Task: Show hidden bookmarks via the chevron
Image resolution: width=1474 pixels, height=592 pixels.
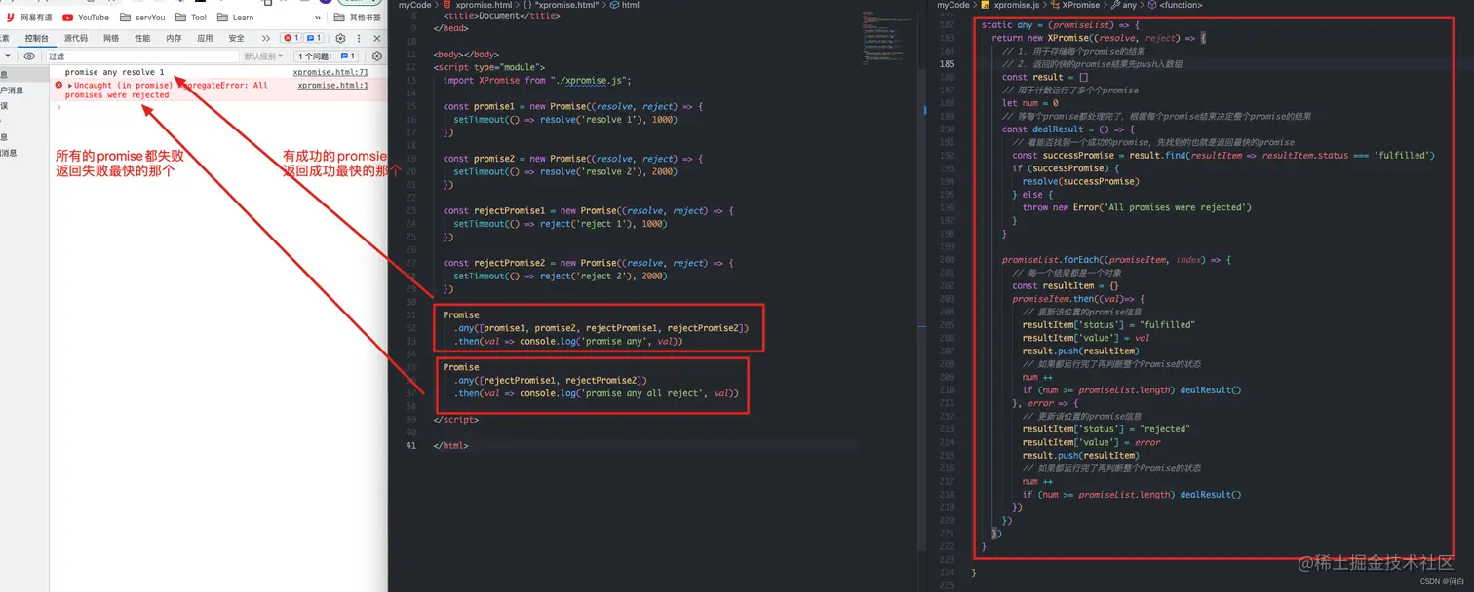Action: [x=318, y=18]
